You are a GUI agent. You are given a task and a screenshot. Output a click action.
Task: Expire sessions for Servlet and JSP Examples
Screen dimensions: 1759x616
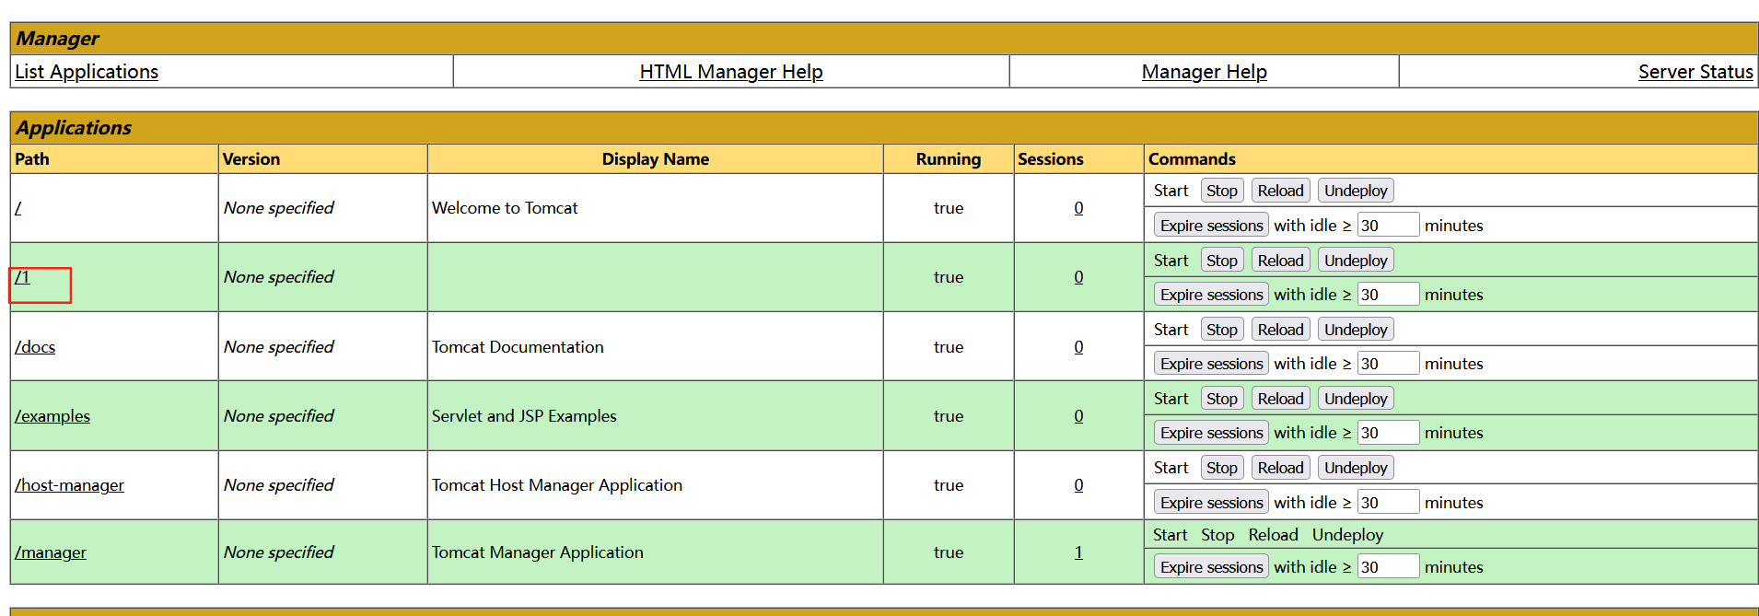(x=1211, y=433)
